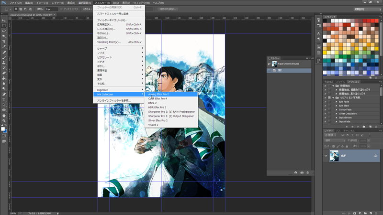The image size is (383, 215).
Task: Open the Paragraph panel icon
Action: click(x=318, y=39)
